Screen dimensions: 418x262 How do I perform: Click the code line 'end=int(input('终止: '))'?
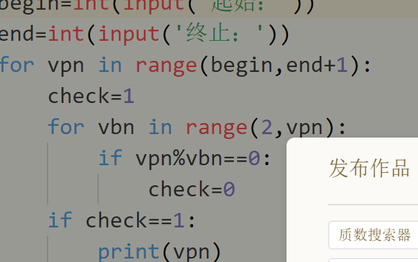tap(144, 35)
